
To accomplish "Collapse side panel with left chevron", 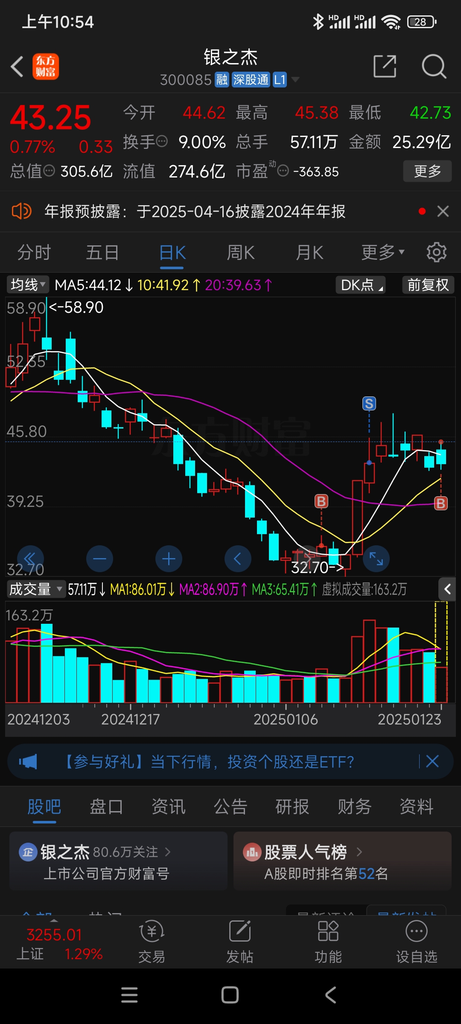I will (x=447, y=589).
